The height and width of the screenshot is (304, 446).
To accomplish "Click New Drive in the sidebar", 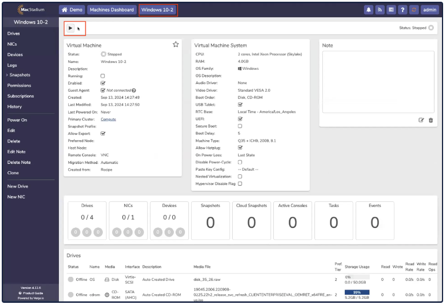I will [x=17, y=186].
